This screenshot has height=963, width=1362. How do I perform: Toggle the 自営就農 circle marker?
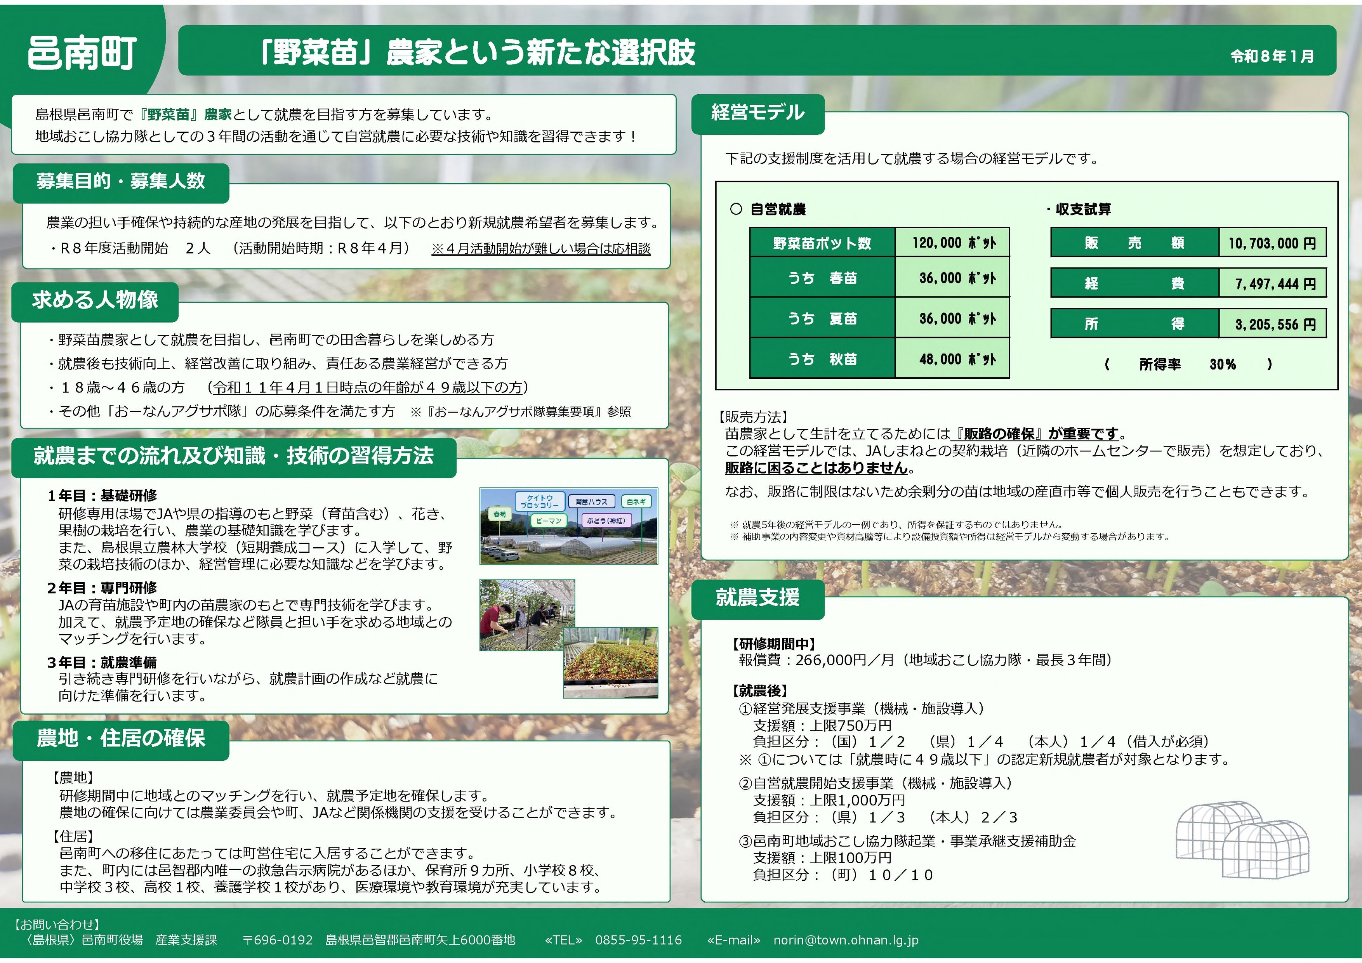[736, 209]
